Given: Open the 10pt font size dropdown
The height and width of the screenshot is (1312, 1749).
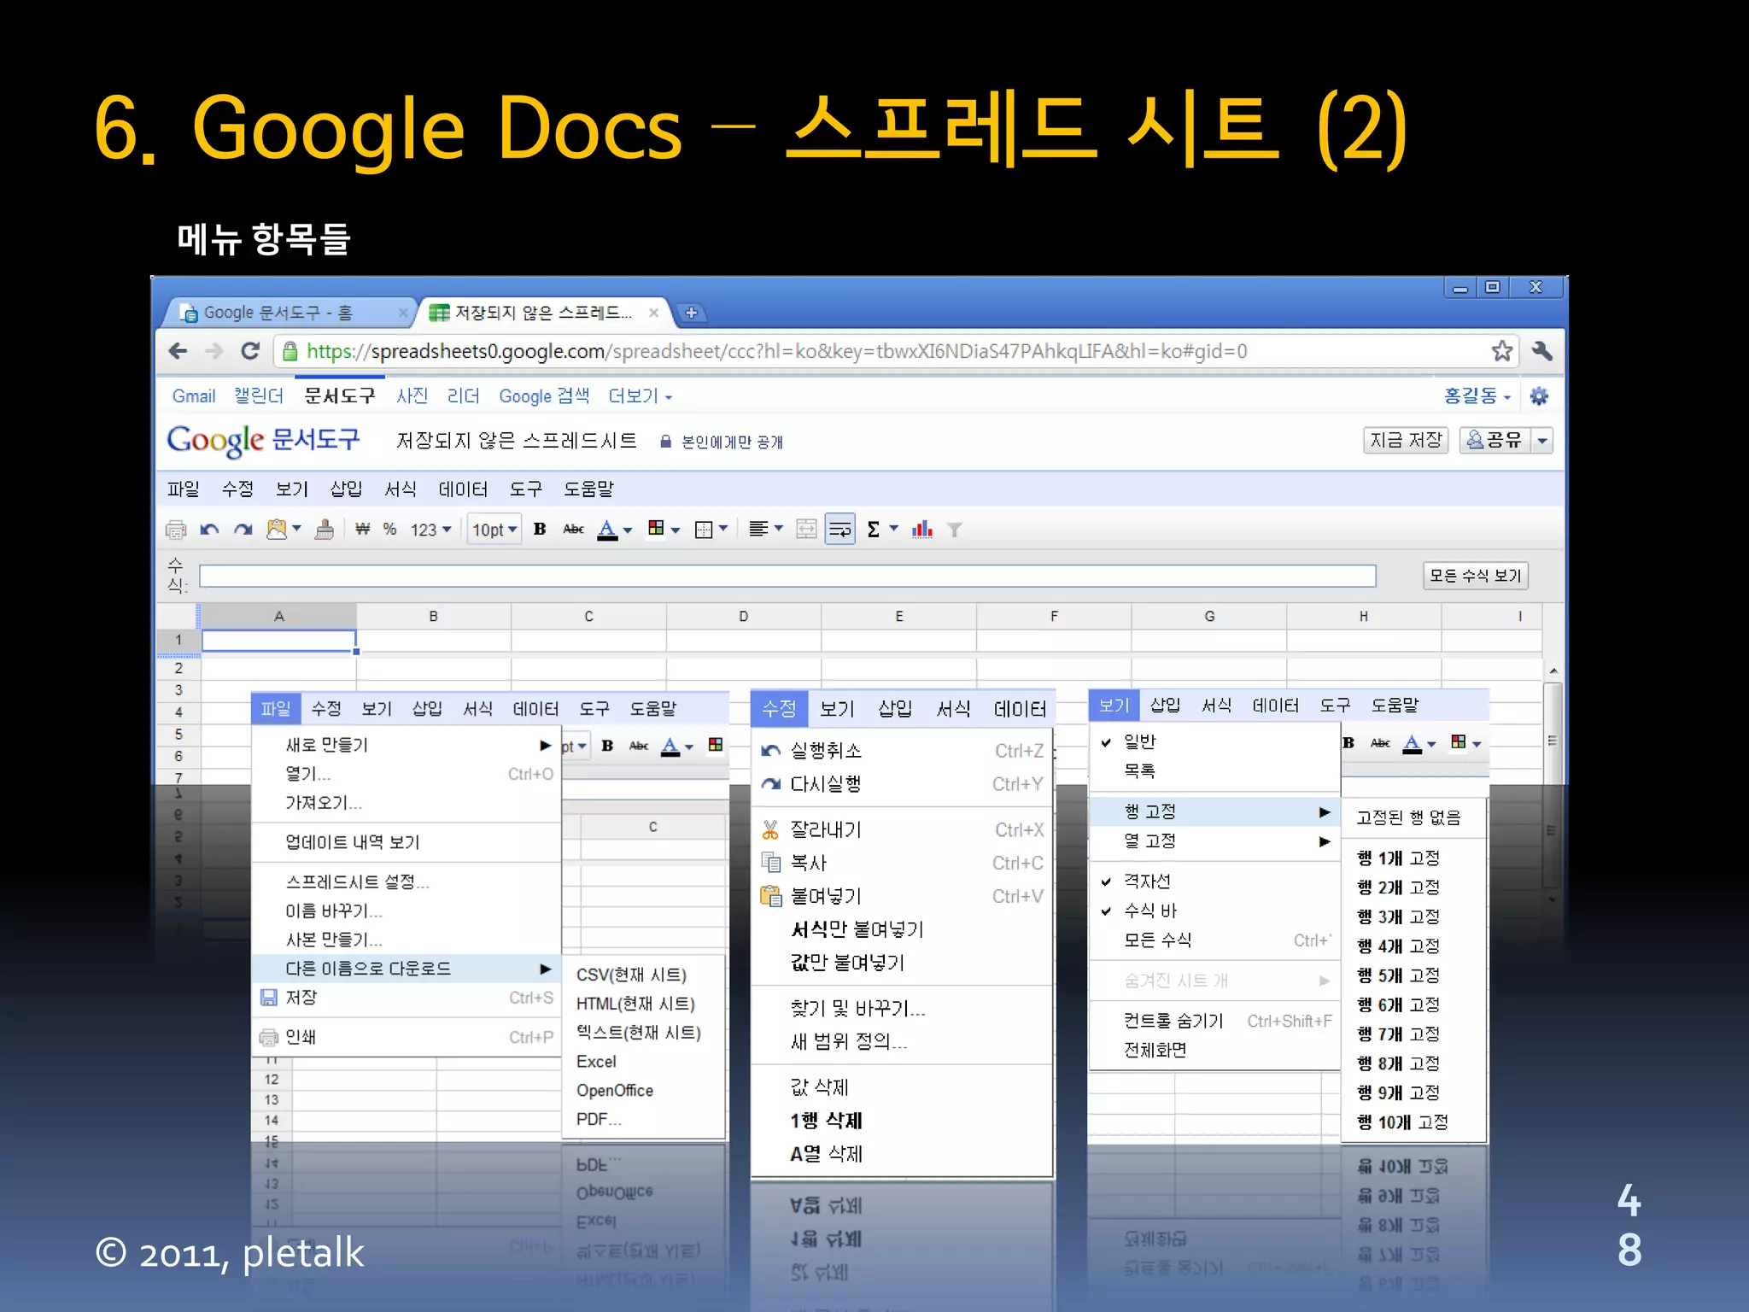Looking at the screenshot, I should coord(494,530).
